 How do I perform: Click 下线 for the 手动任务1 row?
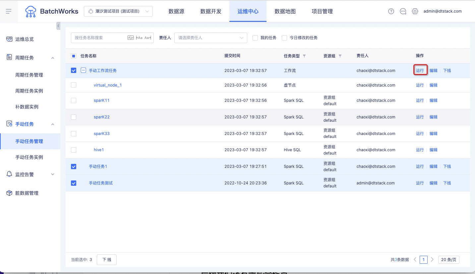[447, 167]
